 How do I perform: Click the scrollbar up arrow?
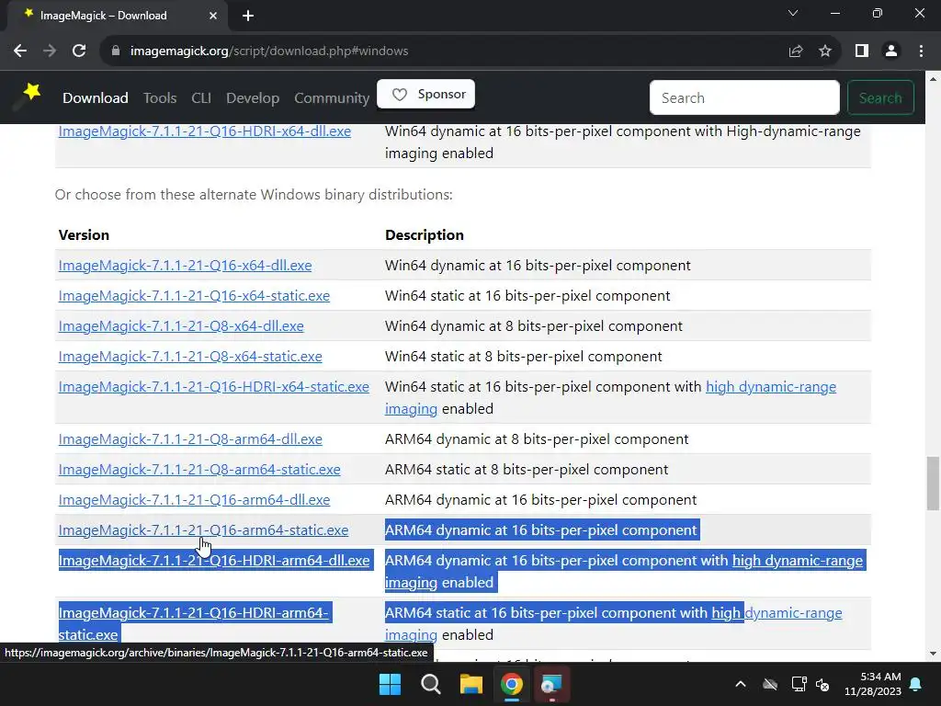[933, 78]
